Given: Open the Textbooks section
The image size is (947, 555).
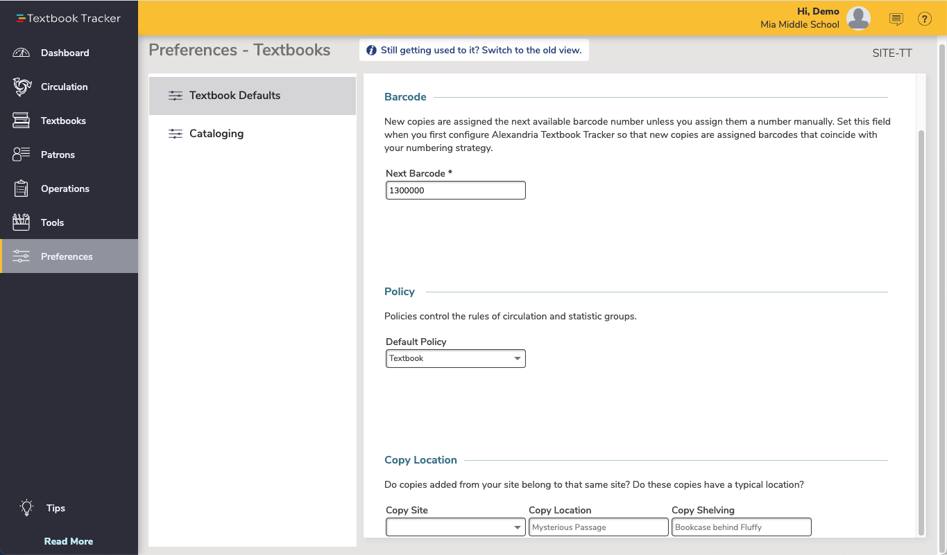Looking at the screenshot, I should point(62,121).
